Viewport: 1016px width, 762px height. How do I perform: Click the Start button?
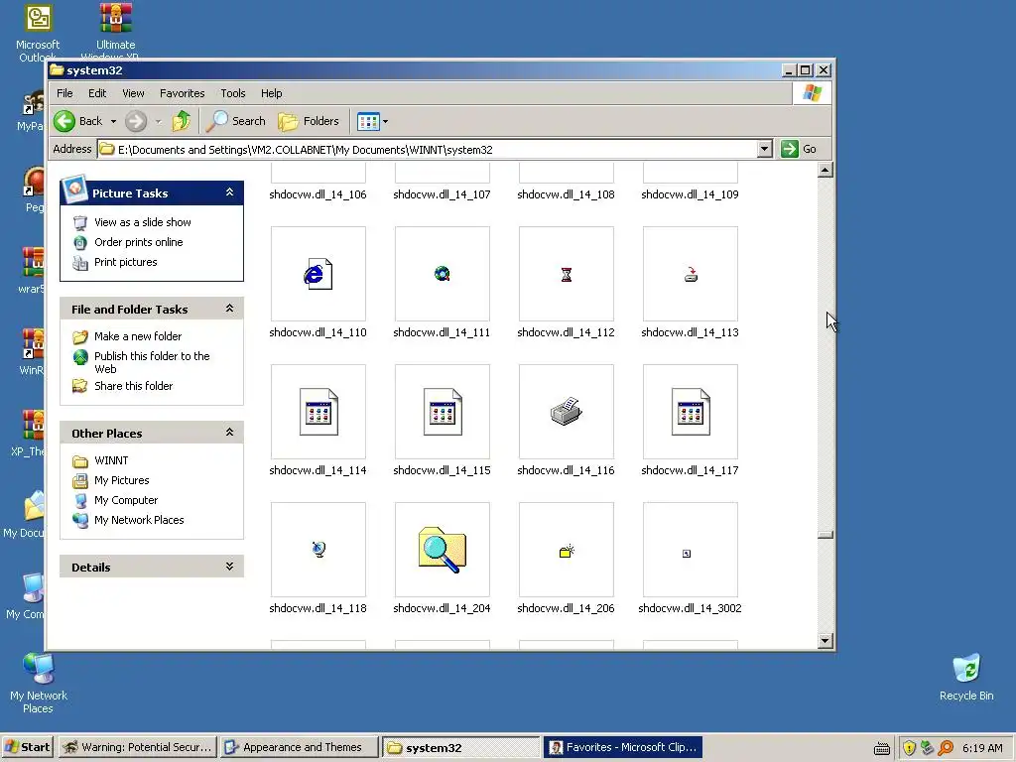(x=27, y=747)
